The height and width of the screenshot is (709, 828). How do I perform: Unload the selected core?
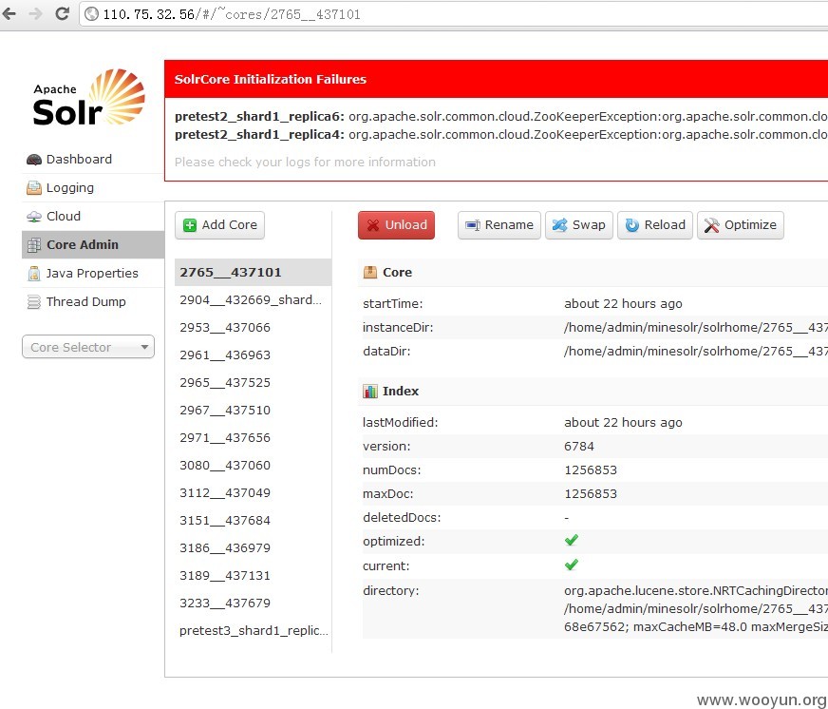tap(396, 225)
